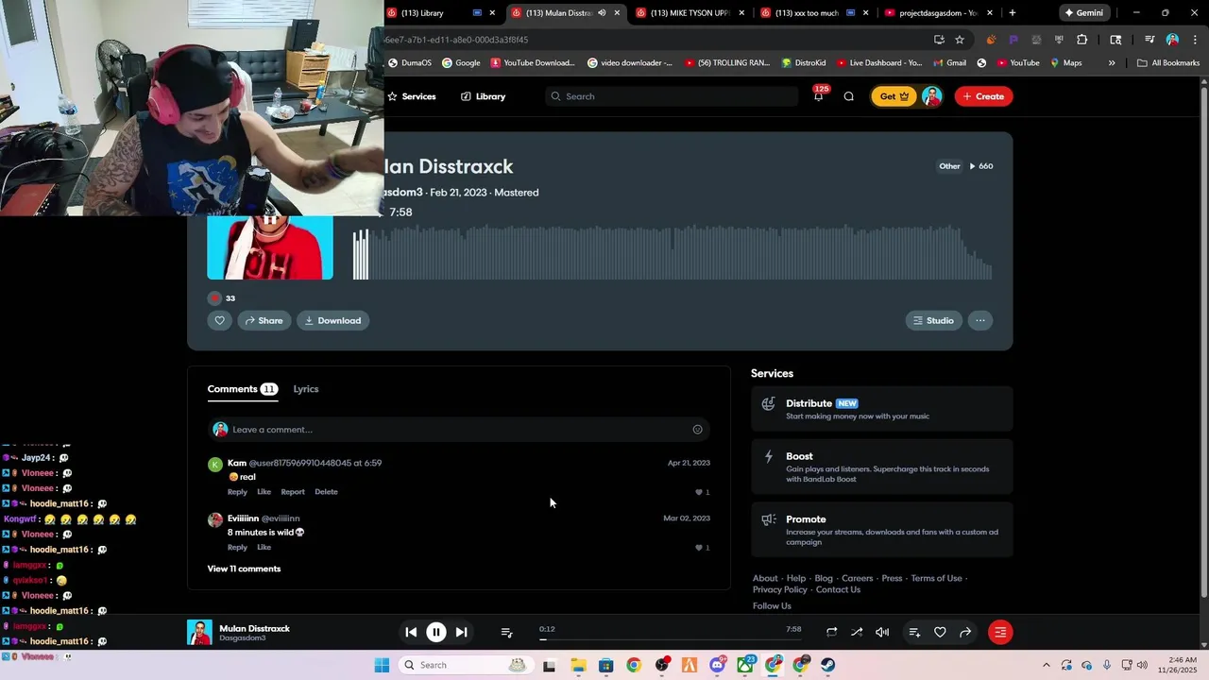
Task: Select the Comments tab
Action: point(242,389)
